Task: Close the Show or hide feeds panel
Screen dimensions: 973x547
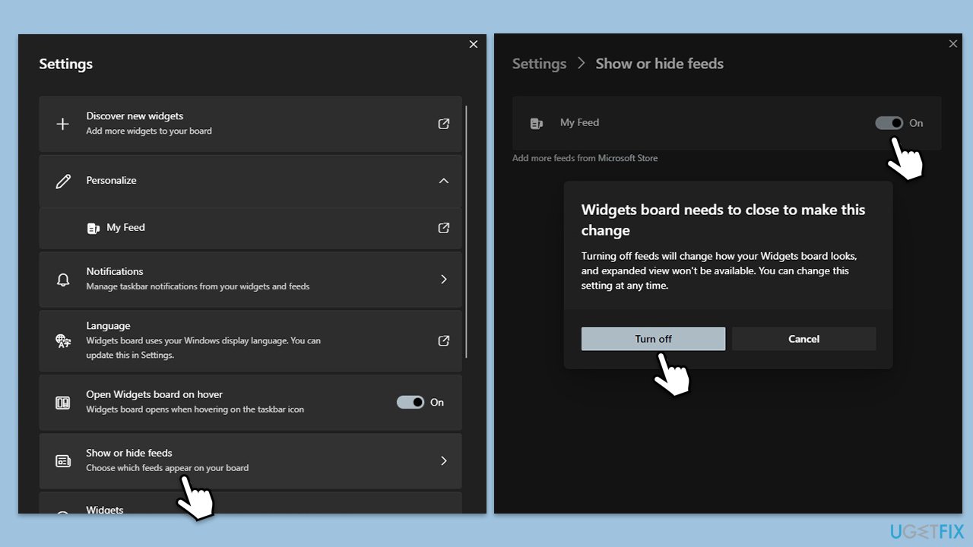Action: coord(953,44)
